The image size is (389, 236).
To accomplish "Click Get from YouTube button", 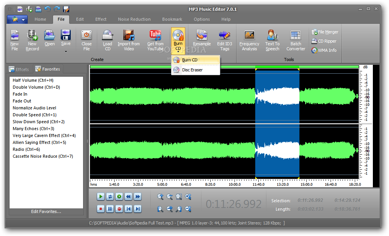I will pos(155,40).
